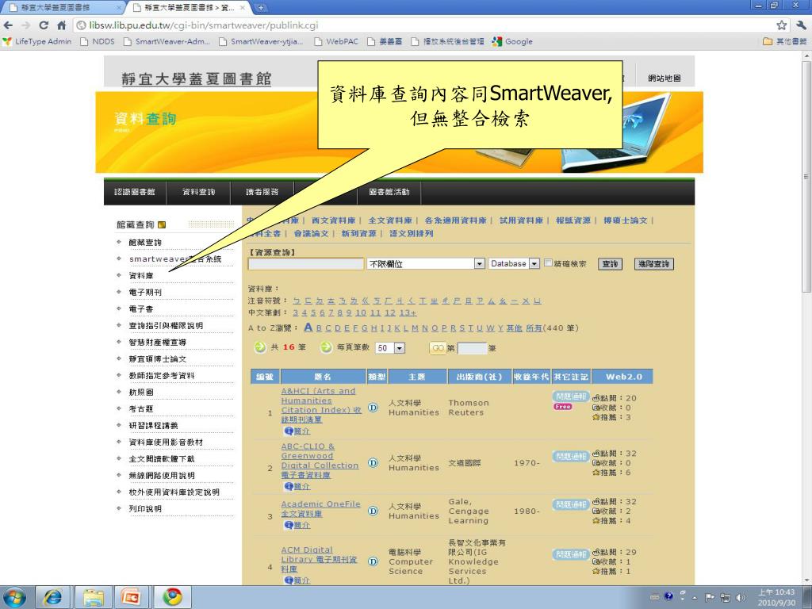The height and width of the screenshot is (609, 812).
Task: Click the 進階查詢 advanced search button
Action: coord(654,263)
